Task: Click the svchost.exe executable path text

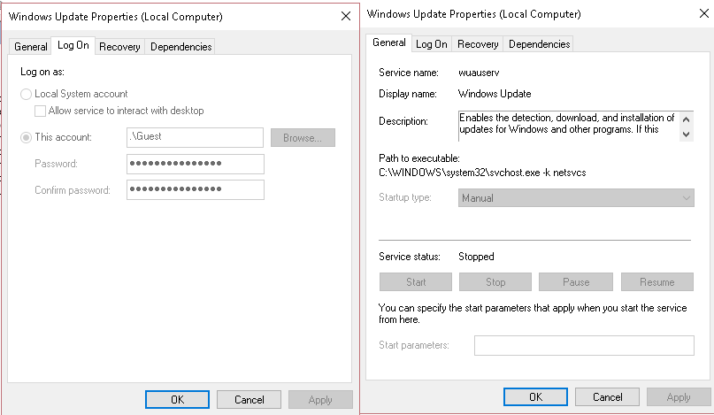Action: click(x=482, y=173)
